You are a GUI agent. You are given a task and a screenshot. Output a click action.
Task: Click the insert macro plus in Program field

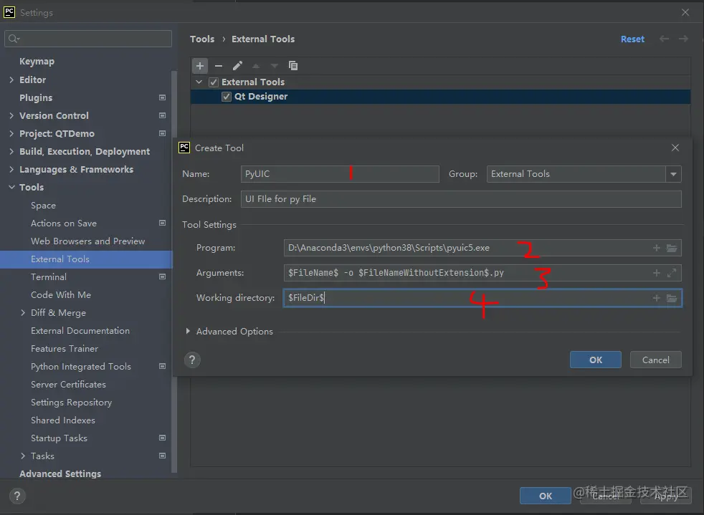pos(657,248)
